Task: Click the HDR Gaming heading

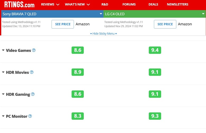Action: point(18,94)
